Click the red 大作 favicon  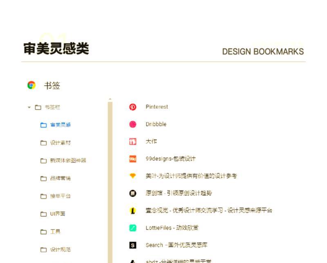[133, 141]
